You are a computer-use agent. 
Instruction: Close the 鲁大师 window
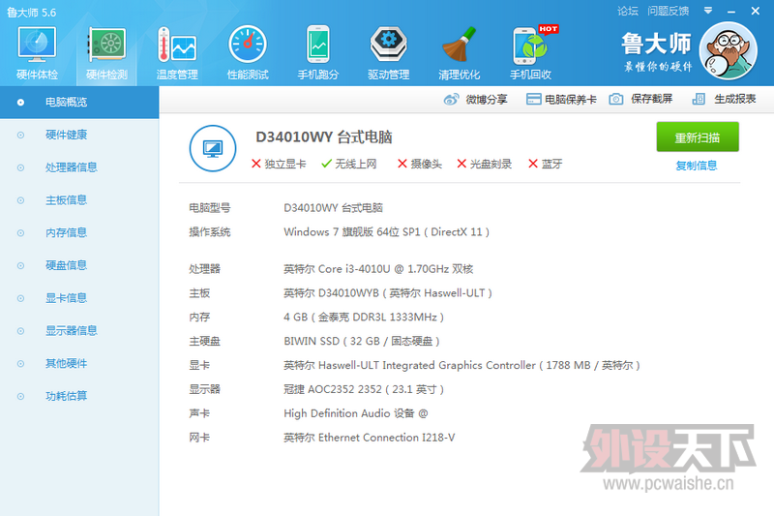(756, 11)
